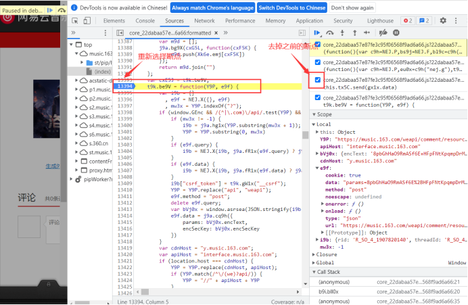Image resolution: width=468 pixels, height=305 pixels.
Task: Select the (index) file in navigator
Action: coord(102,72)
